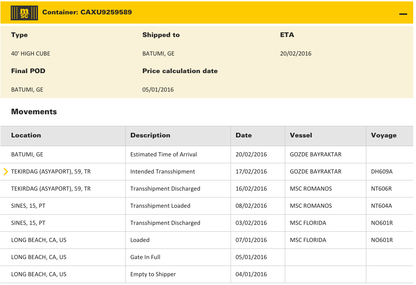416x285 pixels.
Task: Click the Container CAXU9259589 header title
Action: [87, 12]
